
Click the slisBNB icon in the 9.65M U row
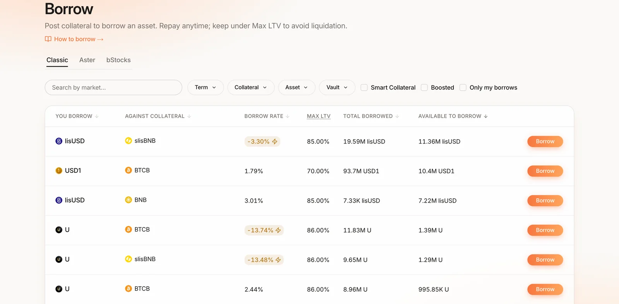coord(128,259)
